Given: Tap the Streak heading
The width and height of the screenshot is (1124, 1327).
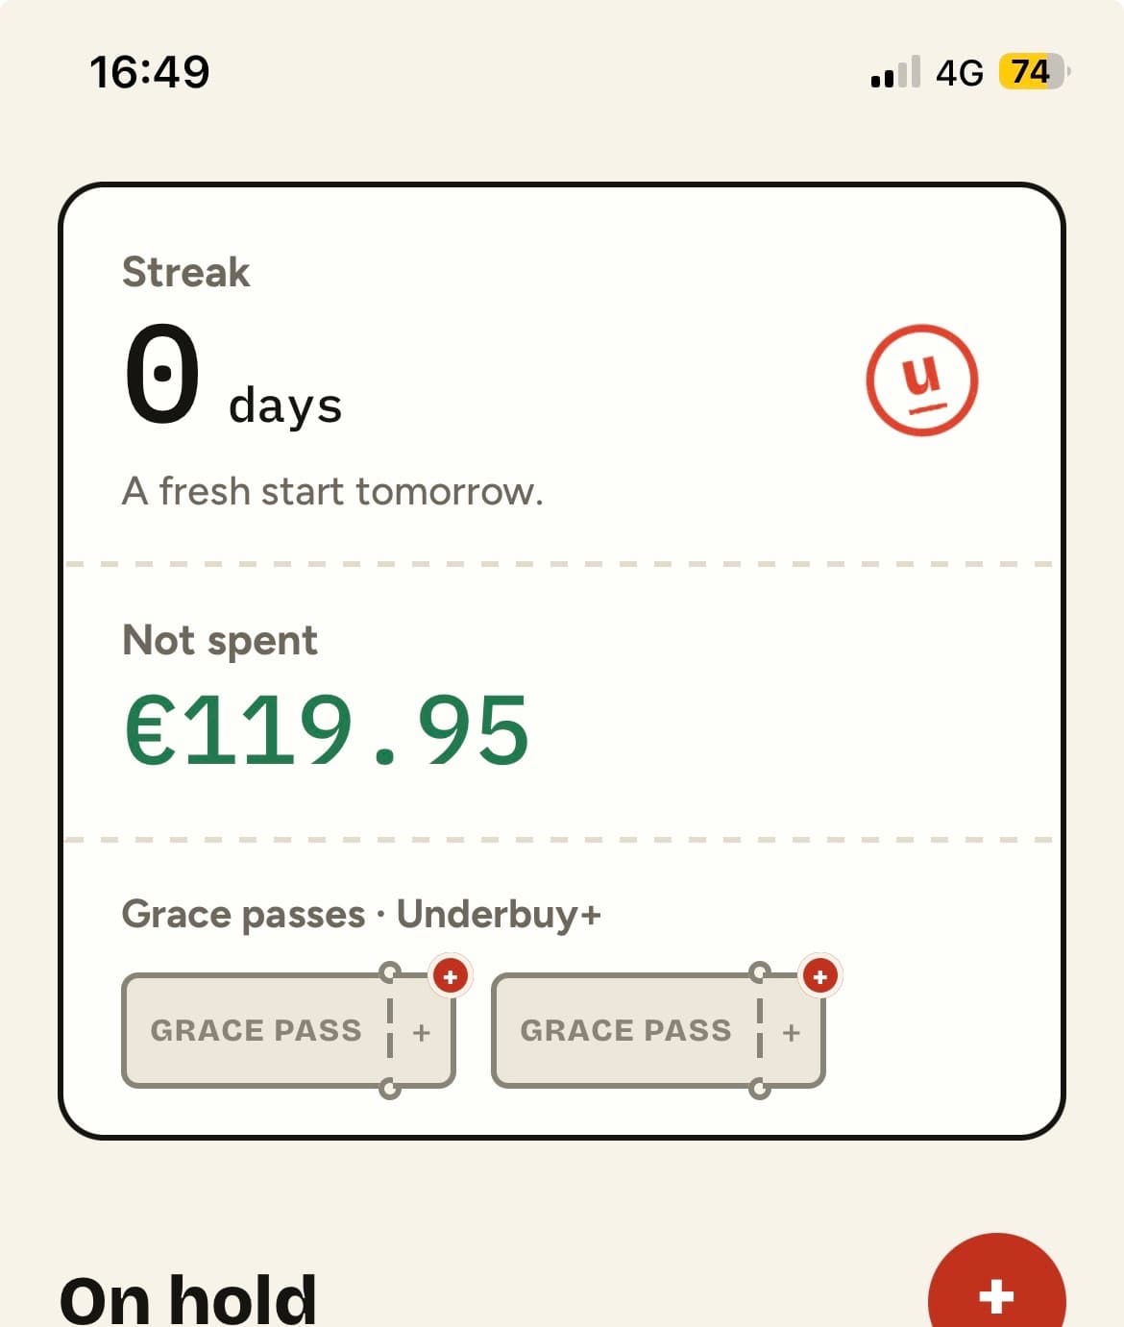Looking at the screenshot, I should click(185, 272).
